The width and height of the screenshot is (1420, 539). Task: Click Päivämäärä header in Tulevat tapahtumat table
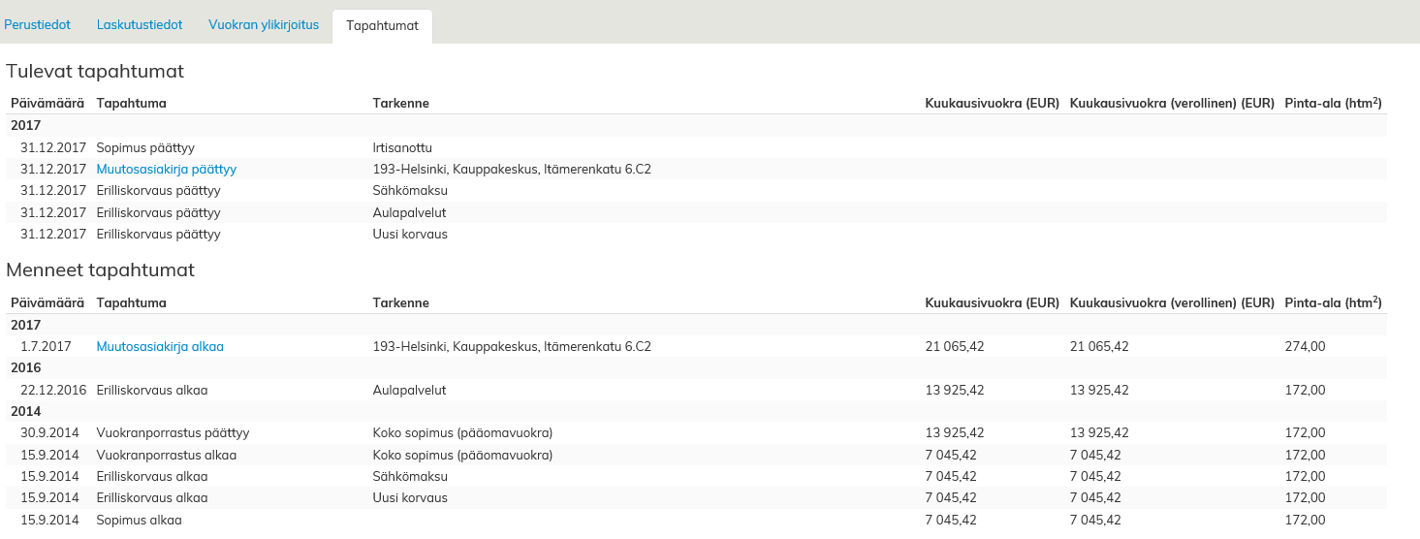click(47, 103)
